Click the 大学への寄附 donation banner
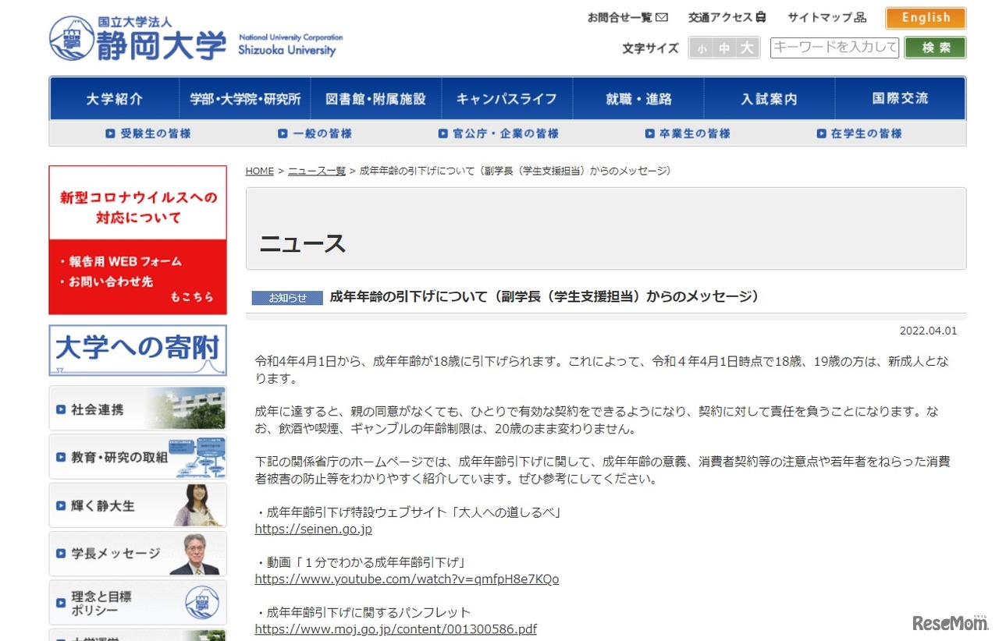This screenshot has width=999, height=641. (137, 350)
